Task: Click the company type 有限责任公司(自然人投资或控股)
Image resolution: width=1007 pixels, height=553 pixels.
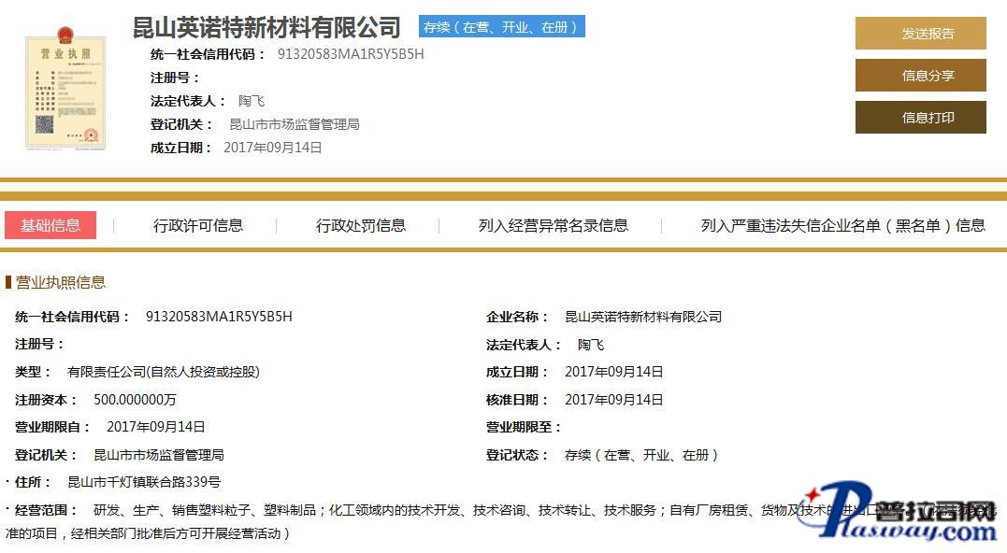Action: tap(164, 372)
